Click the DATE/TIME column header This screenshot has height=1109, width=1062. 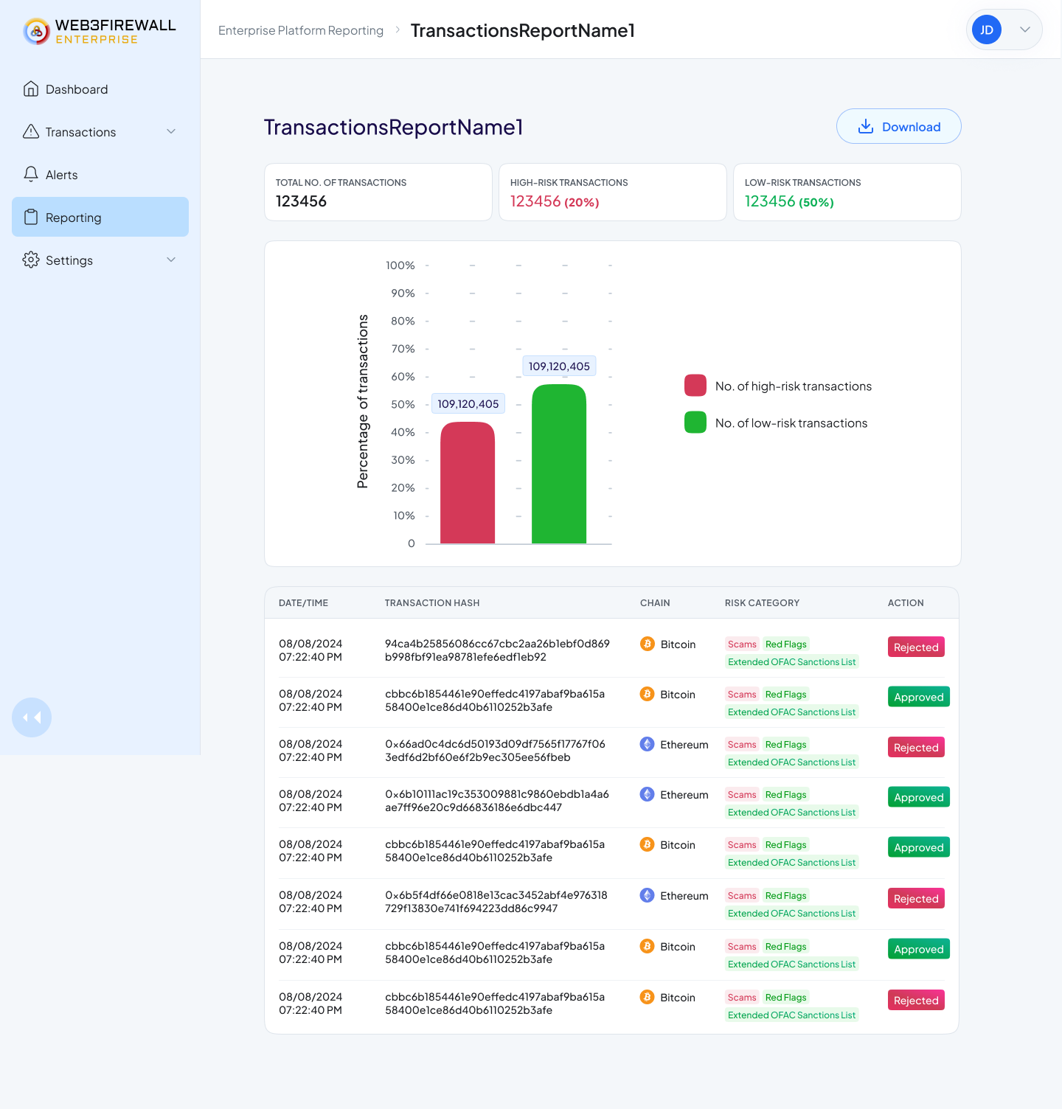coord(303,602)
